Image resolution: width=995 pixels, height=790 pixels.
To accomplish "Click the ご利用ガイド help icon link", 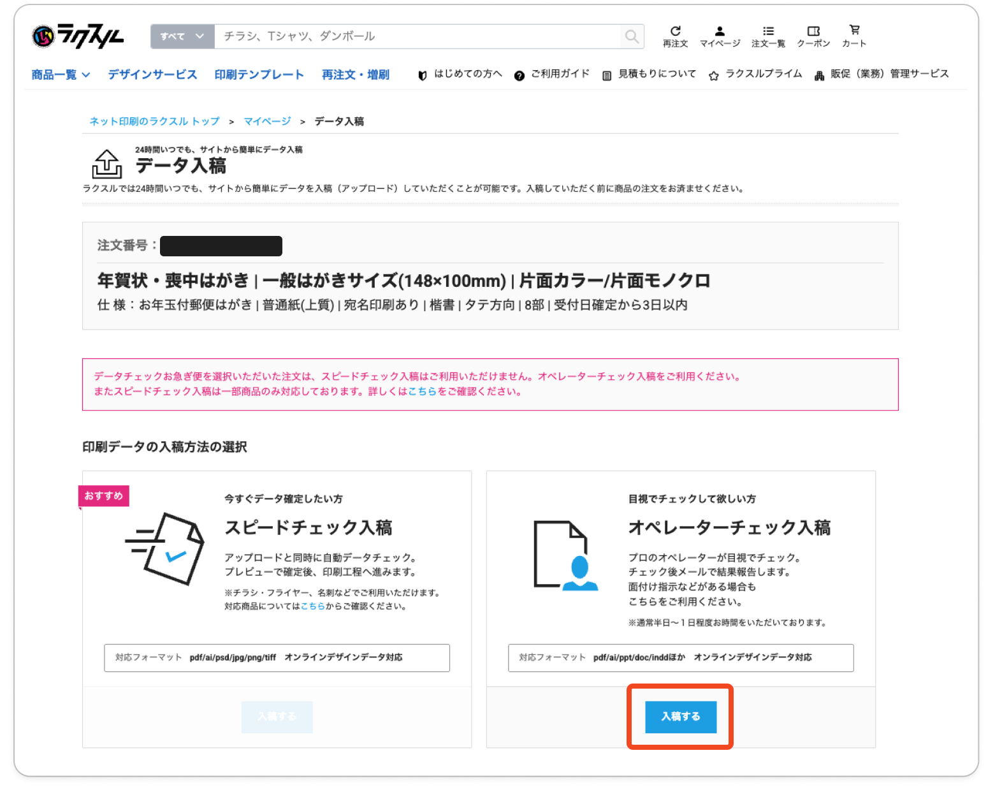I will 552,74.
